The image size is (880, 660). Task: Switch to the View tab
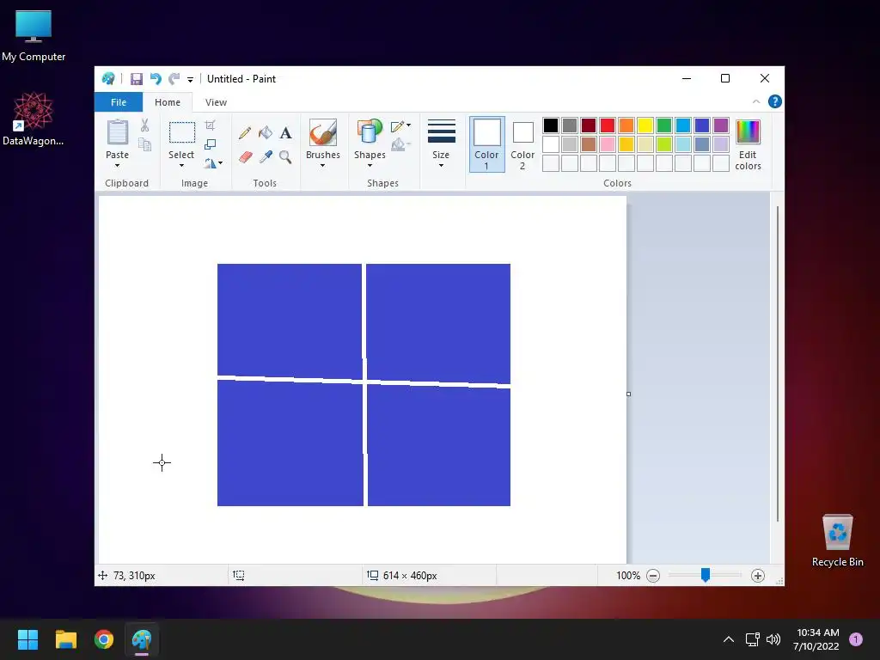point(216,102)
